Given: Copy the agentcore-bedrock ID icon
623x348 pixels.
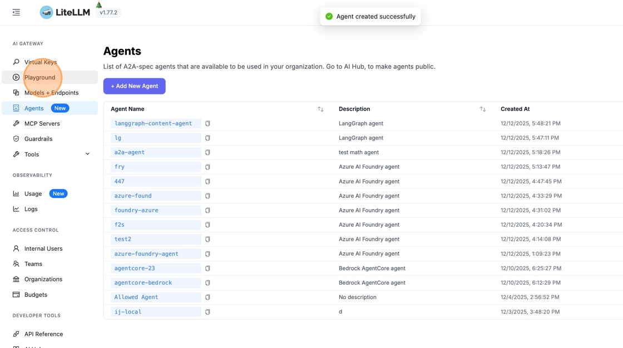Looking at the screenshot, I should tap(207, 283).
